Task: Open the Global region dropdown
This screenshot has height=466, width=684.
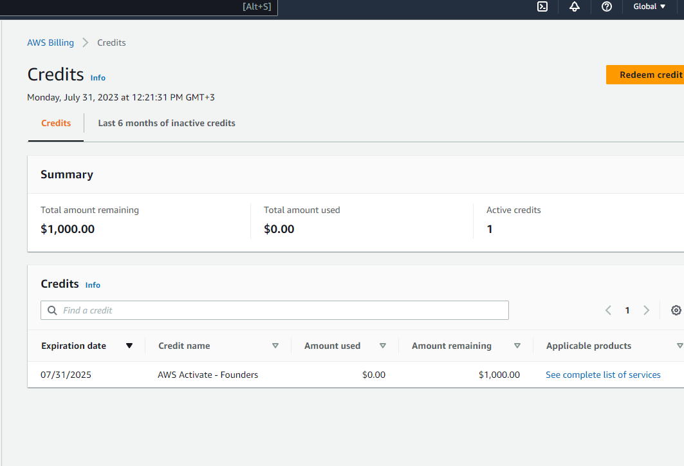Action: coord(649,6)
